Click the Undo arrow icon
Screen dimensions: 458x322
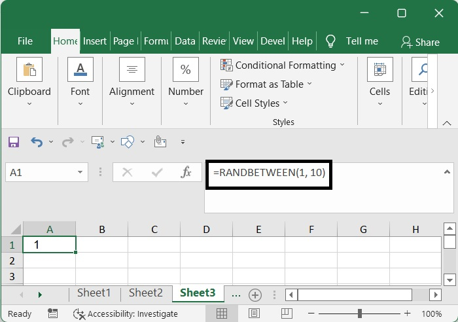pyautogui.click(x=37, y=141)
